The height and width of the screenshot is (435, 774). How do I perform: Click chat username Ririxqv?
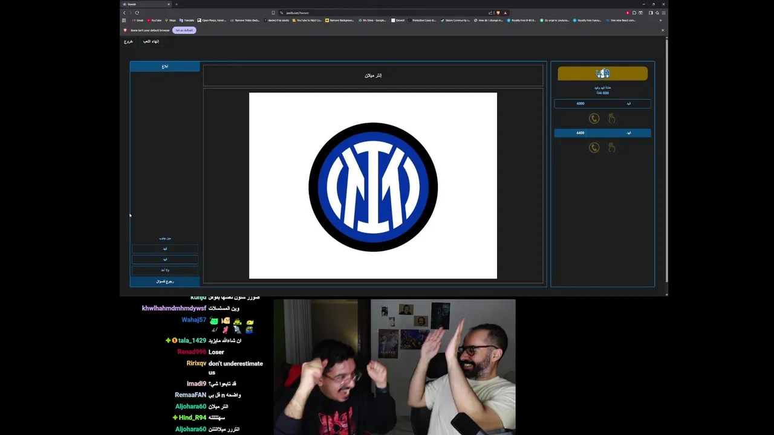197,364
